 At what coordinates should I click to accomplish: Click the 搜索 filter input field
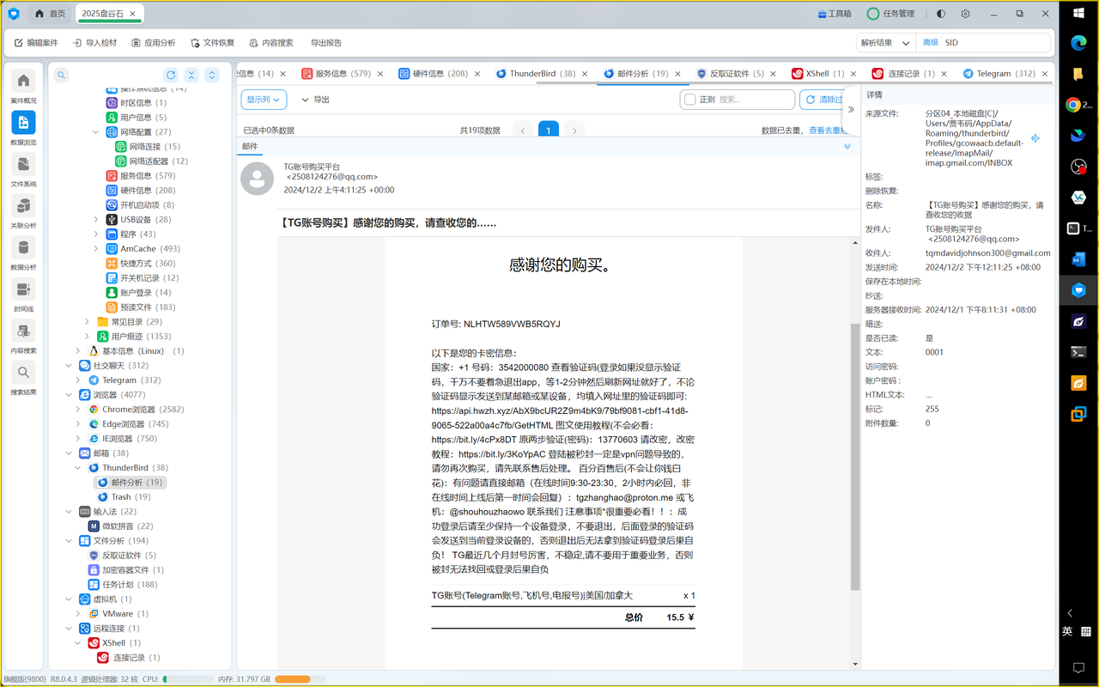tap(754, 100)
